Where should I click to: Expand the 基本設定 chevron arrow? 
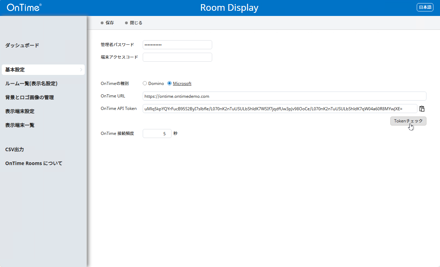click(x=81, y=70)
